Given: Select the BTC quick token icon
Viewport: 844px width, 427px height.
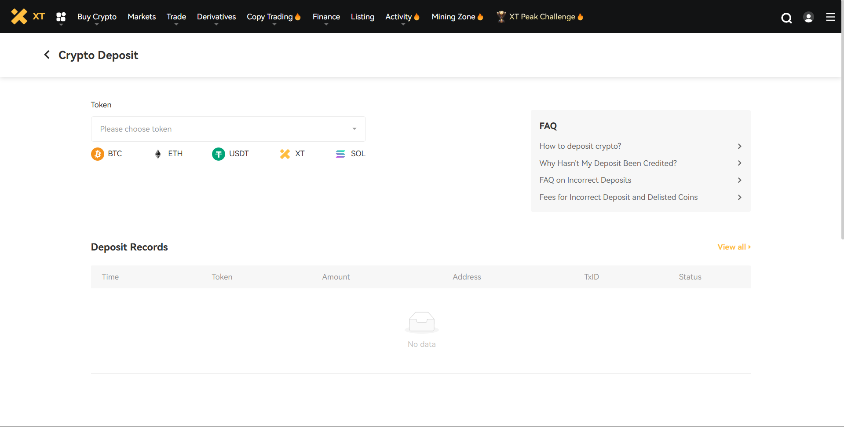Looking at the screenshot, I should click(x=98, y=154).
